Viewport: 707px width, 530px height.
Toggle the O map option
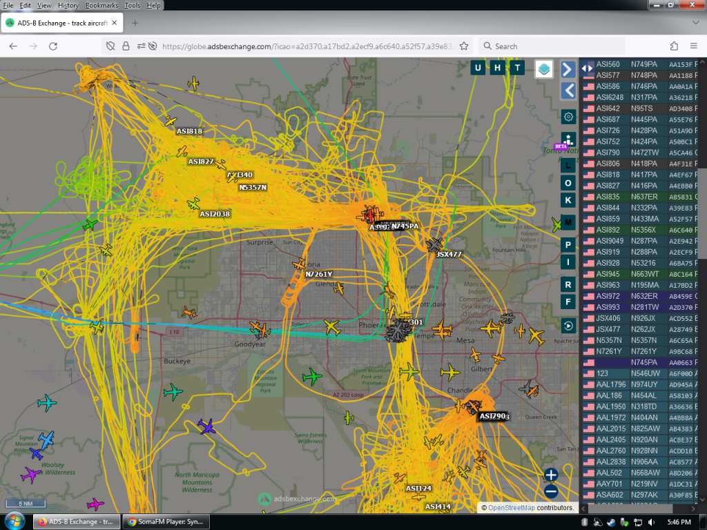click(x=568, y=183)
